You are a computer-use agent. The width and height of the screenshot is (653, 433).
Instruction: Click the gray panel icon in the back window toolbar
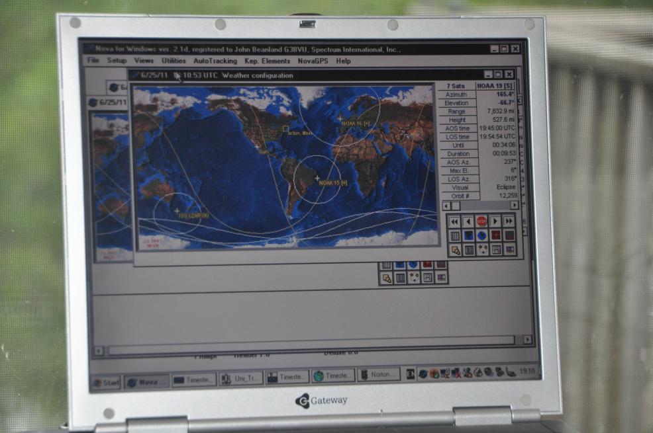click(x=400, y=278)
